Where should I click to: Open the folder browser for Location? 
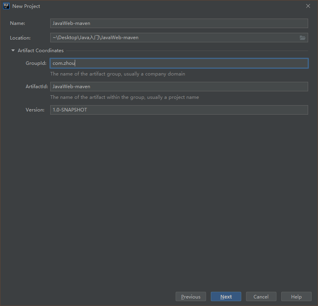(303, 38)
